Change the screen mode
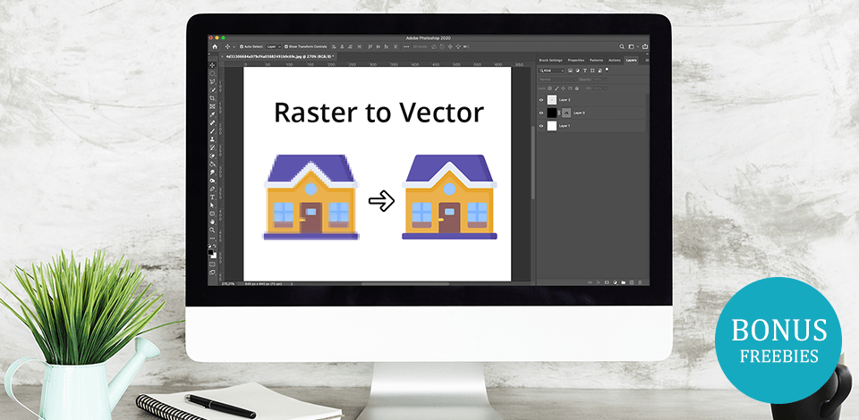Screen dimensions: 859x420 pos(213,273)
